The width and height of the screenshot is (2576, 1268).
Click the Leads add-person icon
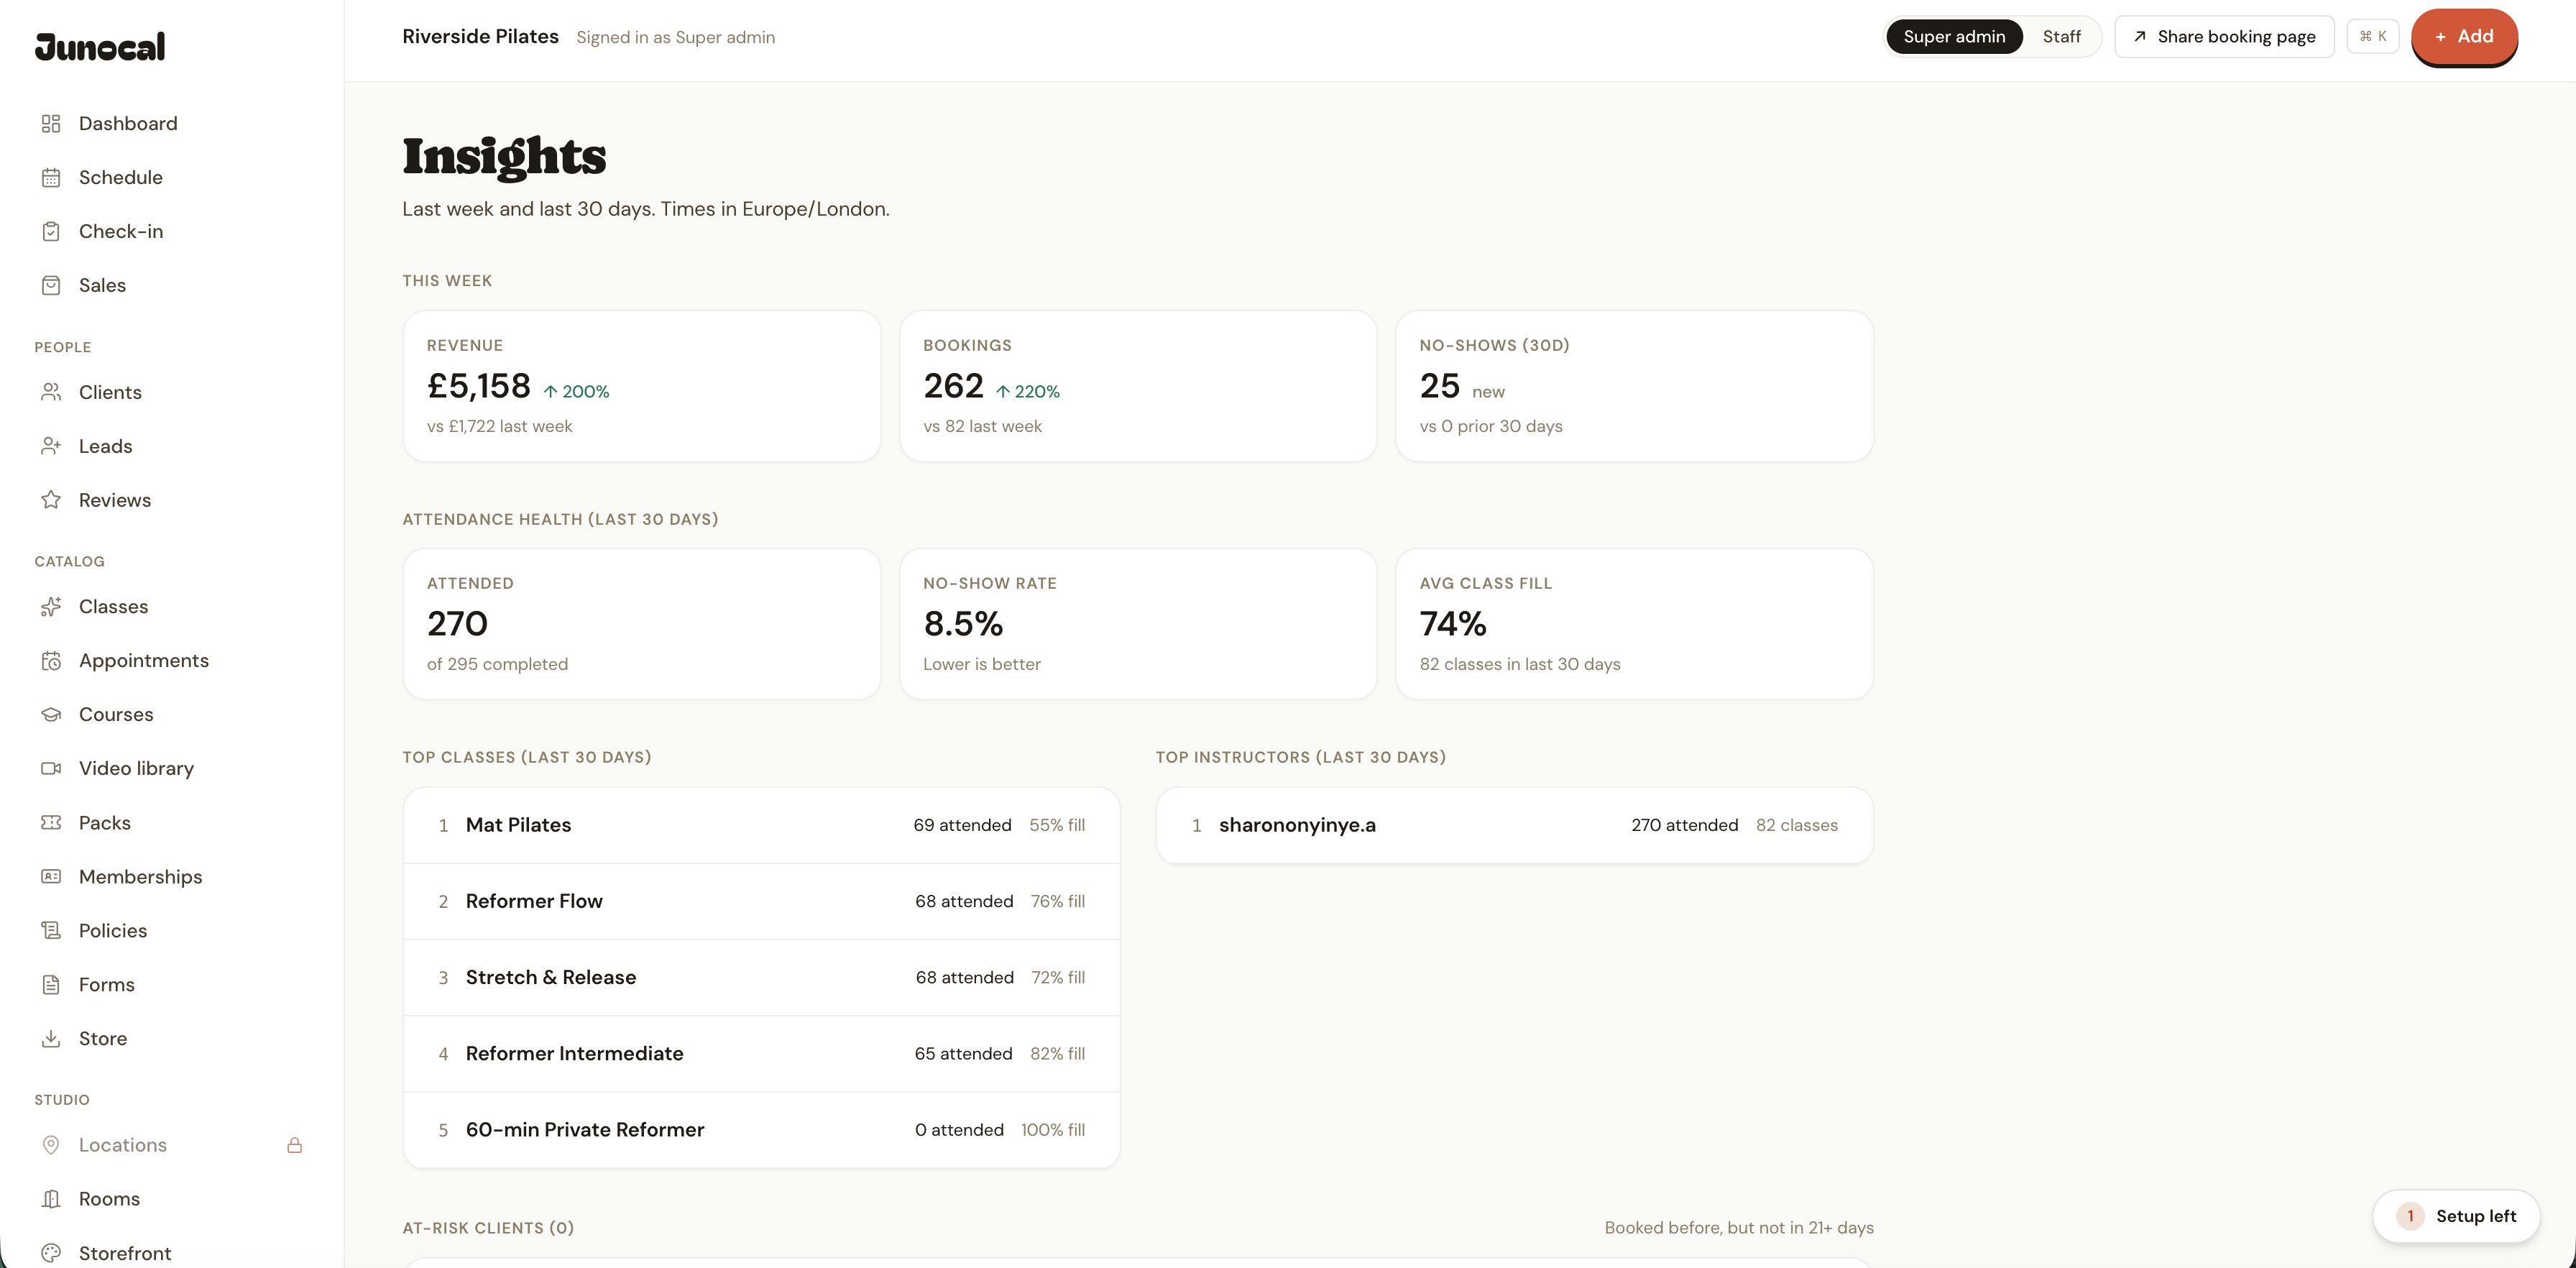click(51, 446)
